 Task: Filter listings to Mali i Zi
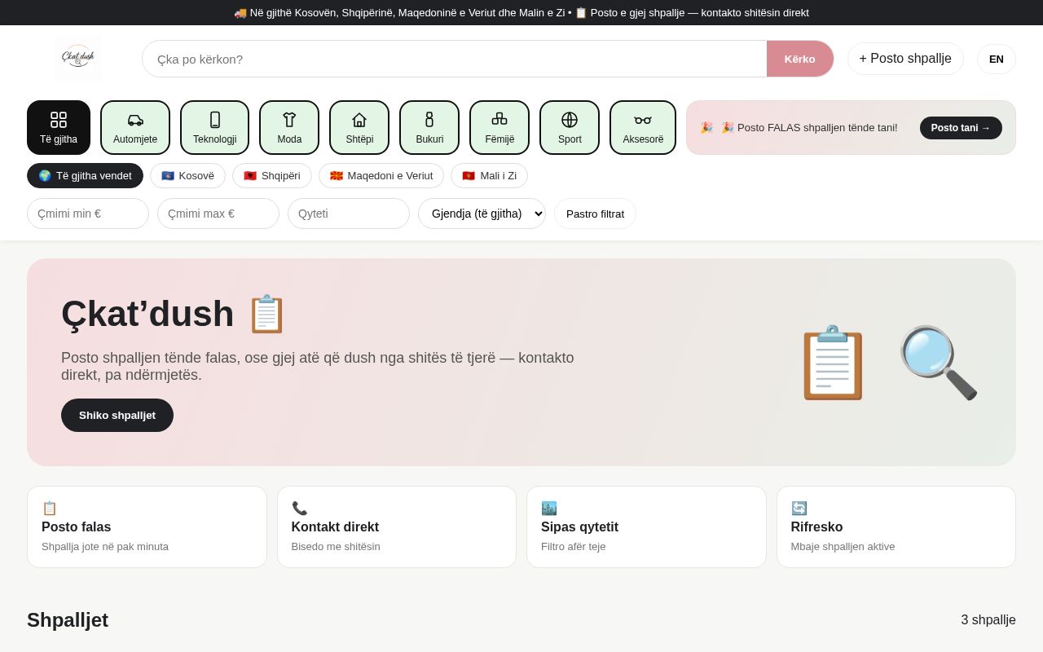click(489, 175)
